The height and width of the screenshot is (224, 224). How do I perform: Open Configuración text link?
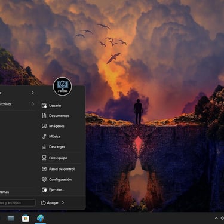(60, 179)
